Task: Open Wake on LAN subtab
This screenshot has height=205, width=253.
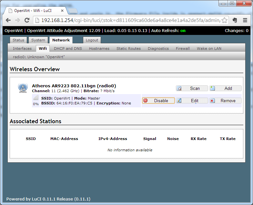Action: tap(209, 49)
